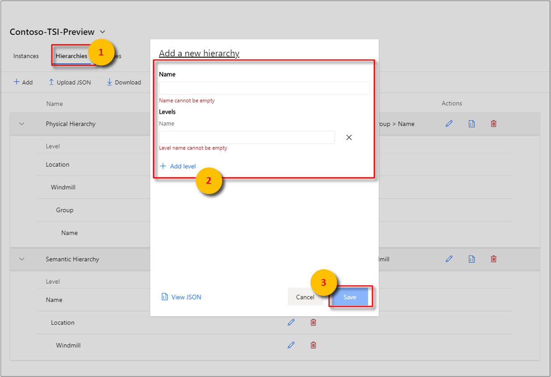Click the empty Name input field
Image resolution: width=551 pixels, height=377 pixels.
264,88
